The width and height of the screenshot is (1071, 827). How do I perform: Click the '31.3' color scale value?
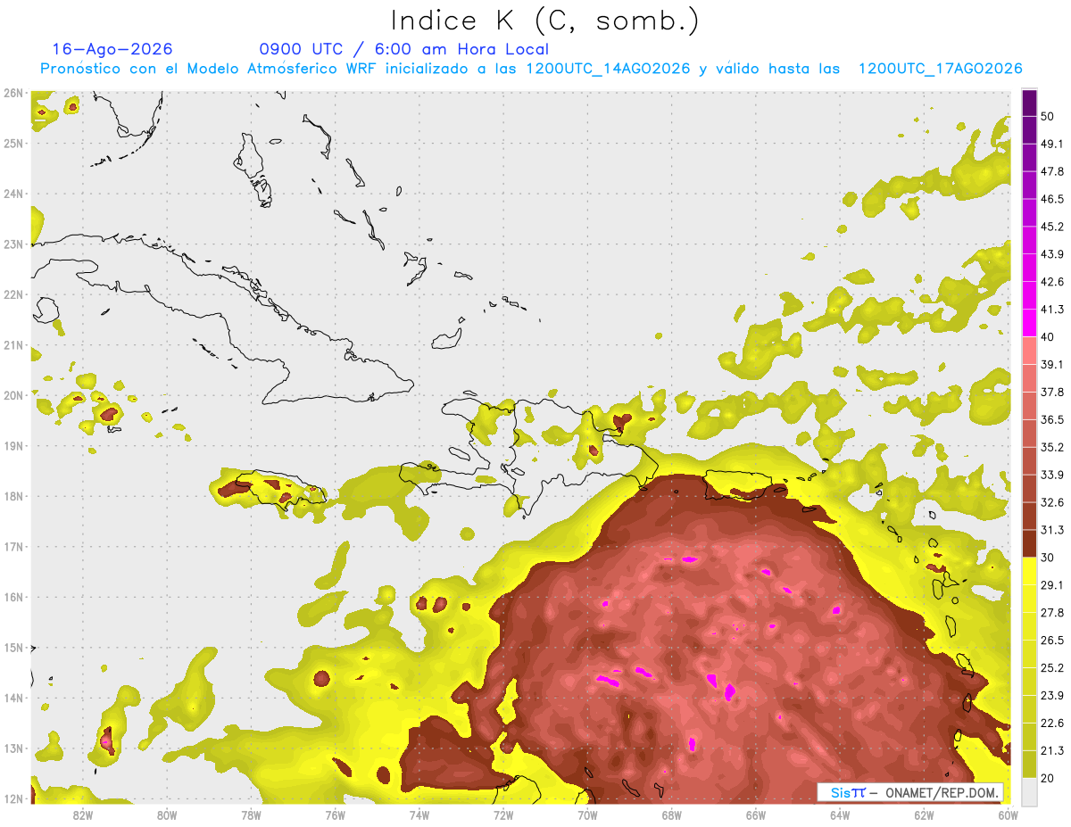click(1051, 530)
